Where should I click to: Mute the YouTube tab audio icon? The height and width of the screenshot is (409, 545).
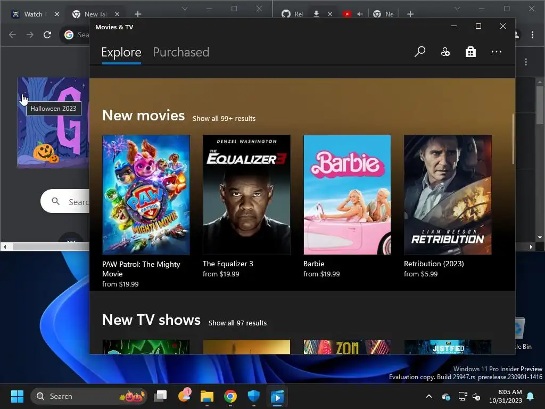point(360,14)
